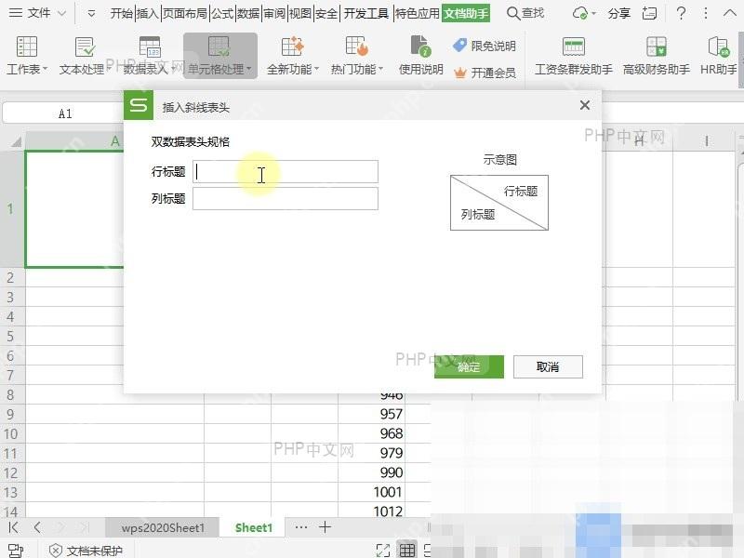Click the cell containing 990
The image size is (744, 558).
coord(371,472)
